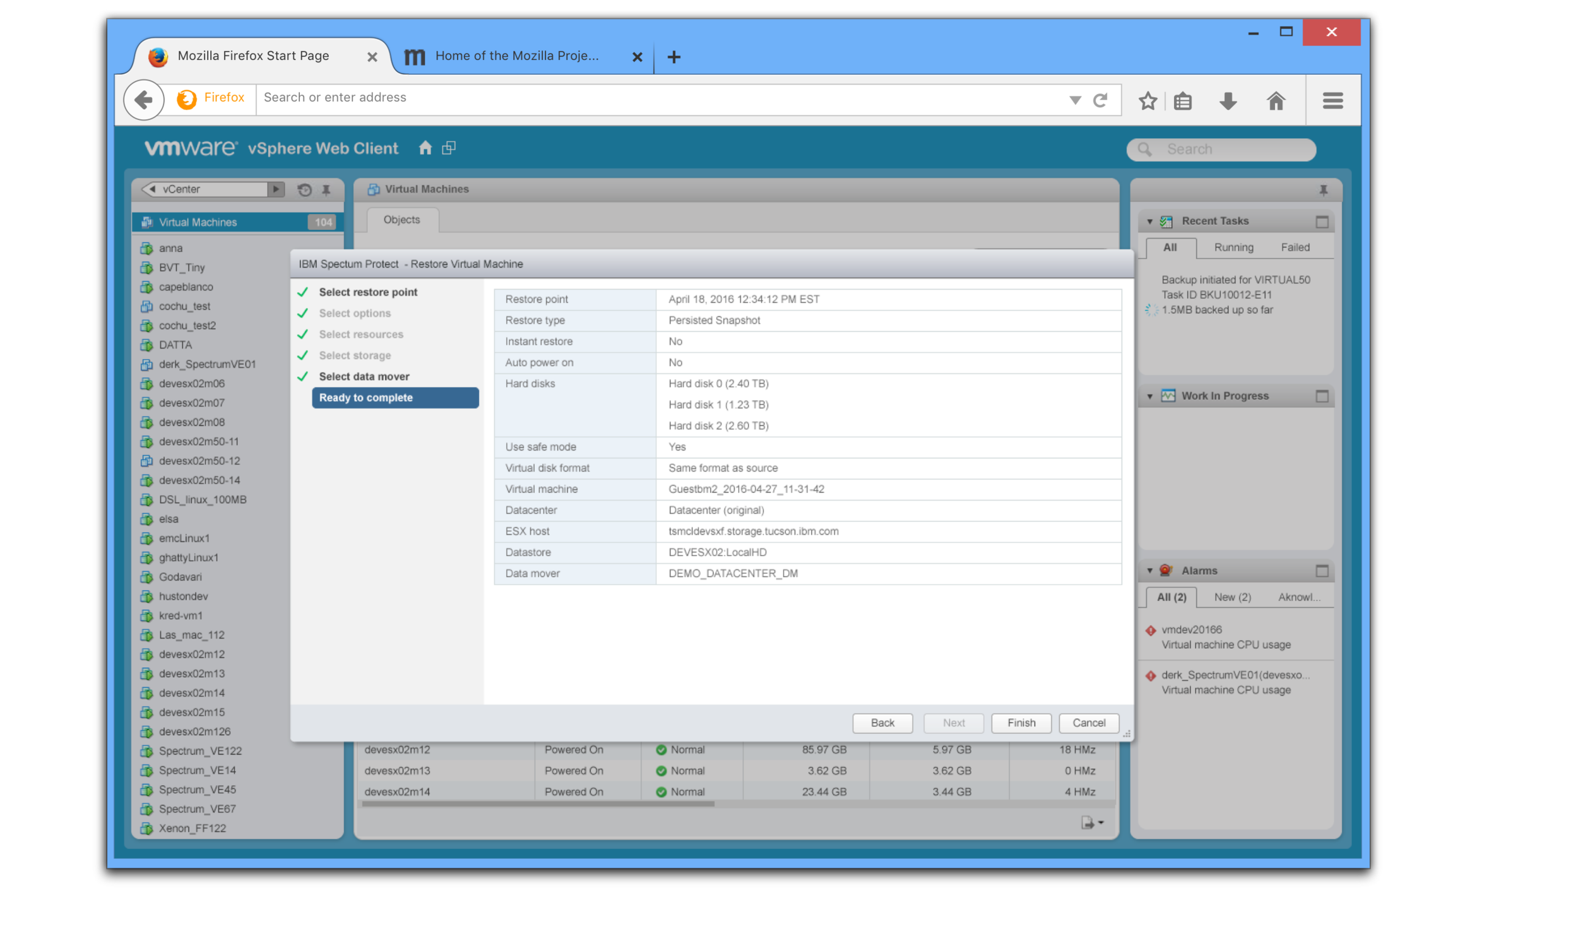1578x931 pixels.
Task: Close the Home of the Mozilla Project tab
Action: [638, 57]
